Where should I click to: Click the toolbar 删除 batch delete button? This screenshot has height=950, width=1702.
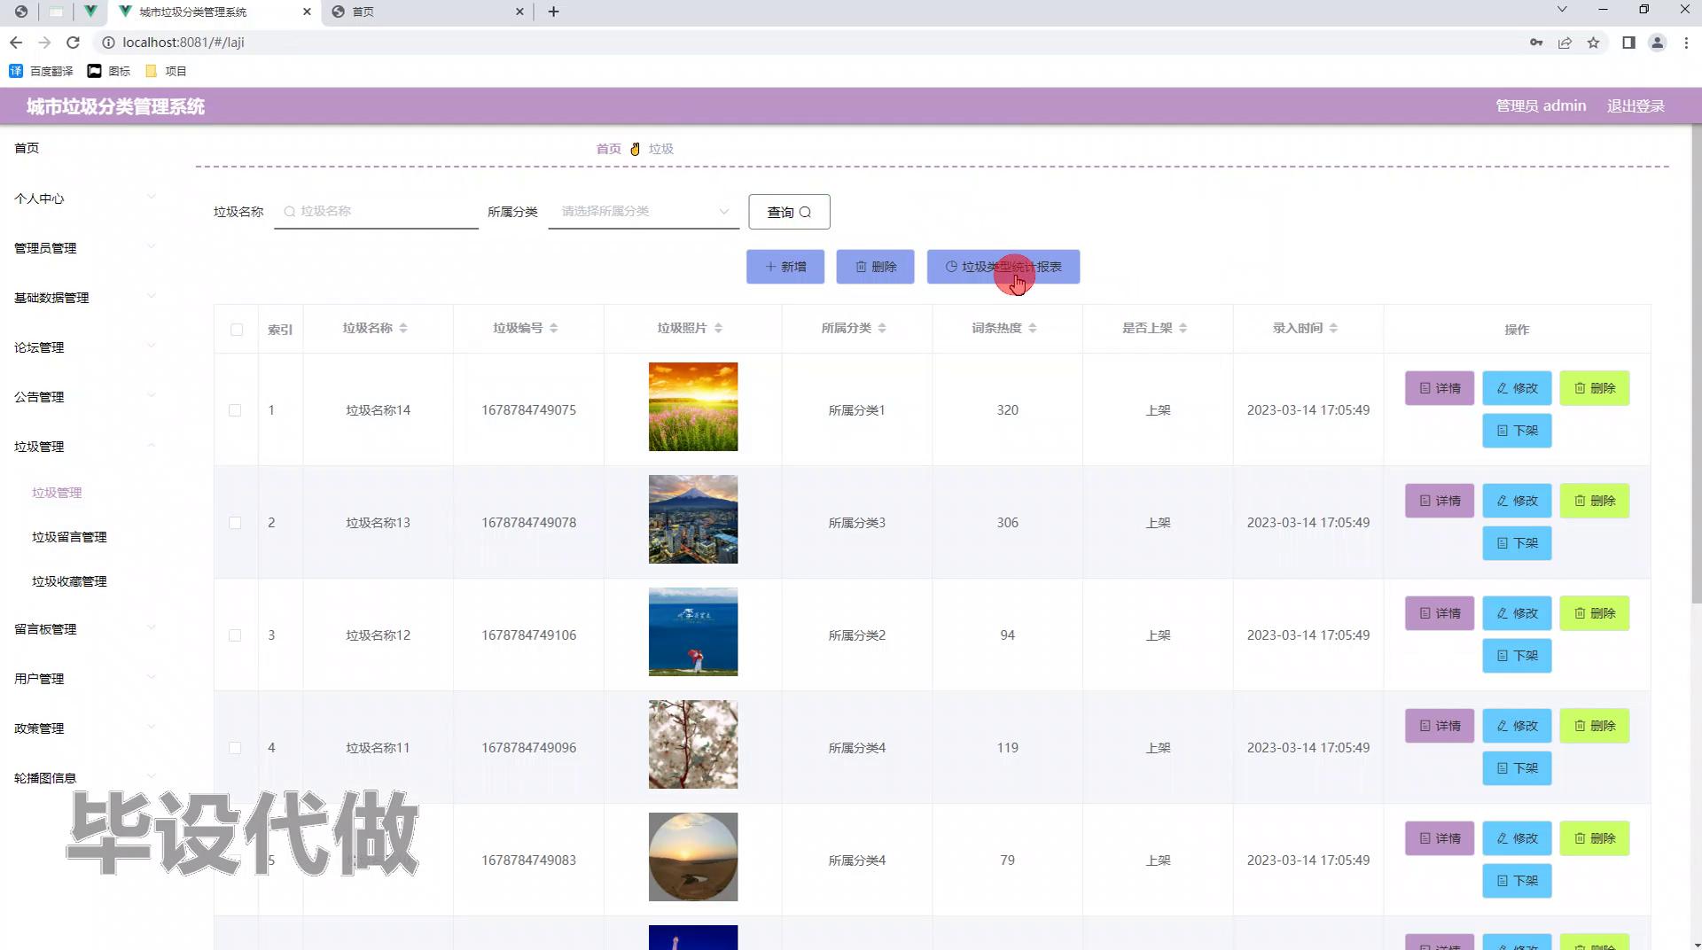coord(875,267)
